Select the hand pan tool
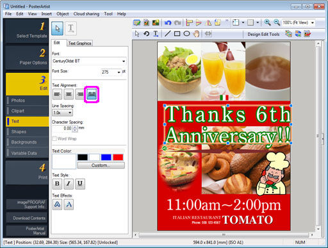This screenshot has width=328, height=248. tap(196, 34)
